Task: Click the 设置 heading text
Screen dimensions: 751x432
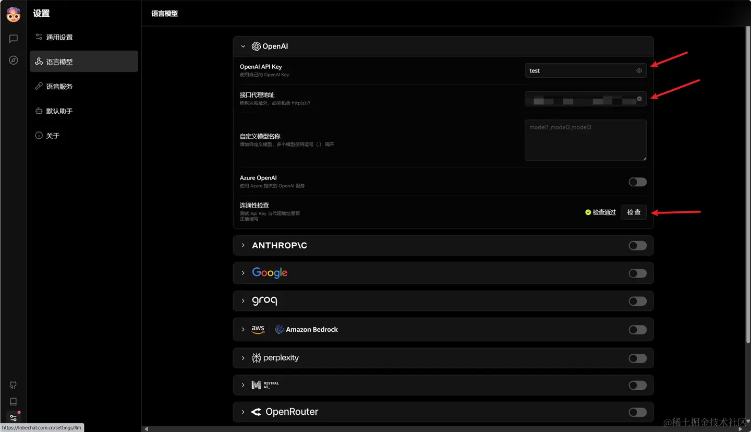Action: tap(41, 14)
